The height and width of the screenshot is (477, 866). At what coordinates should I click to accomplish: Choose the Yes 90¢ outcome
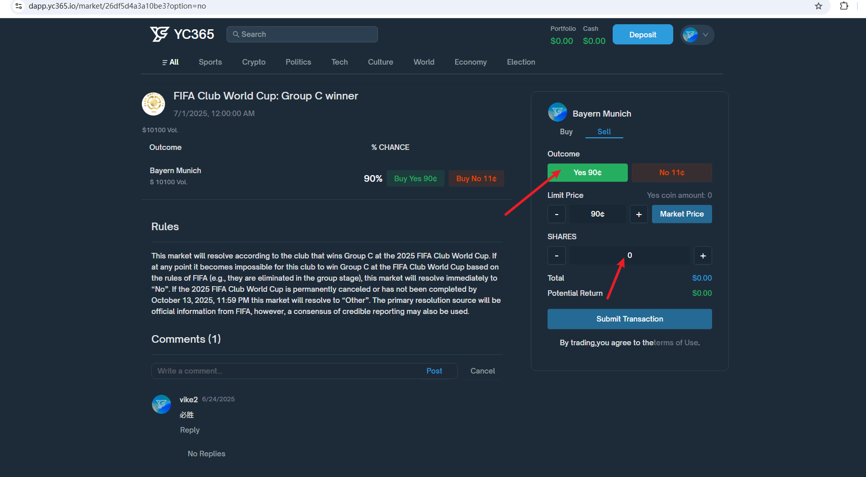coord(587,173)
